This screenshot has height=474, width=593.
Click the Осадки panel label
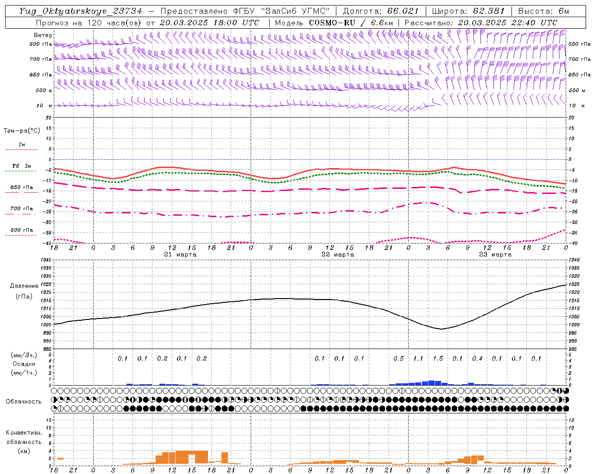(24, 364)
